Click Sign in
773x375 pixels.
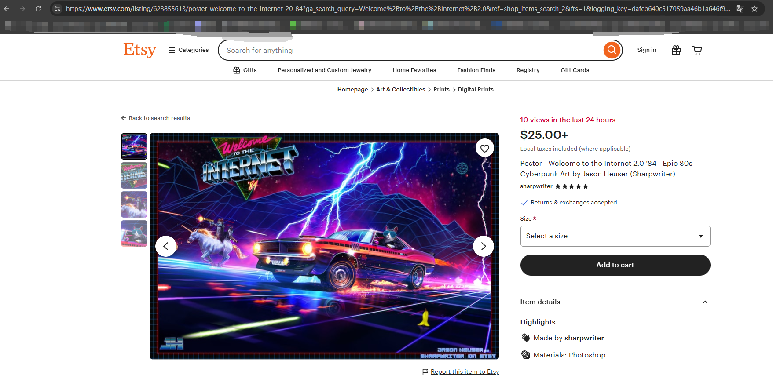point(646,50)
